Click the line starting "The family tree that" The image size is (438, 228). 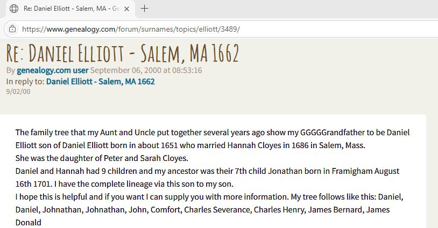[213, 132]
